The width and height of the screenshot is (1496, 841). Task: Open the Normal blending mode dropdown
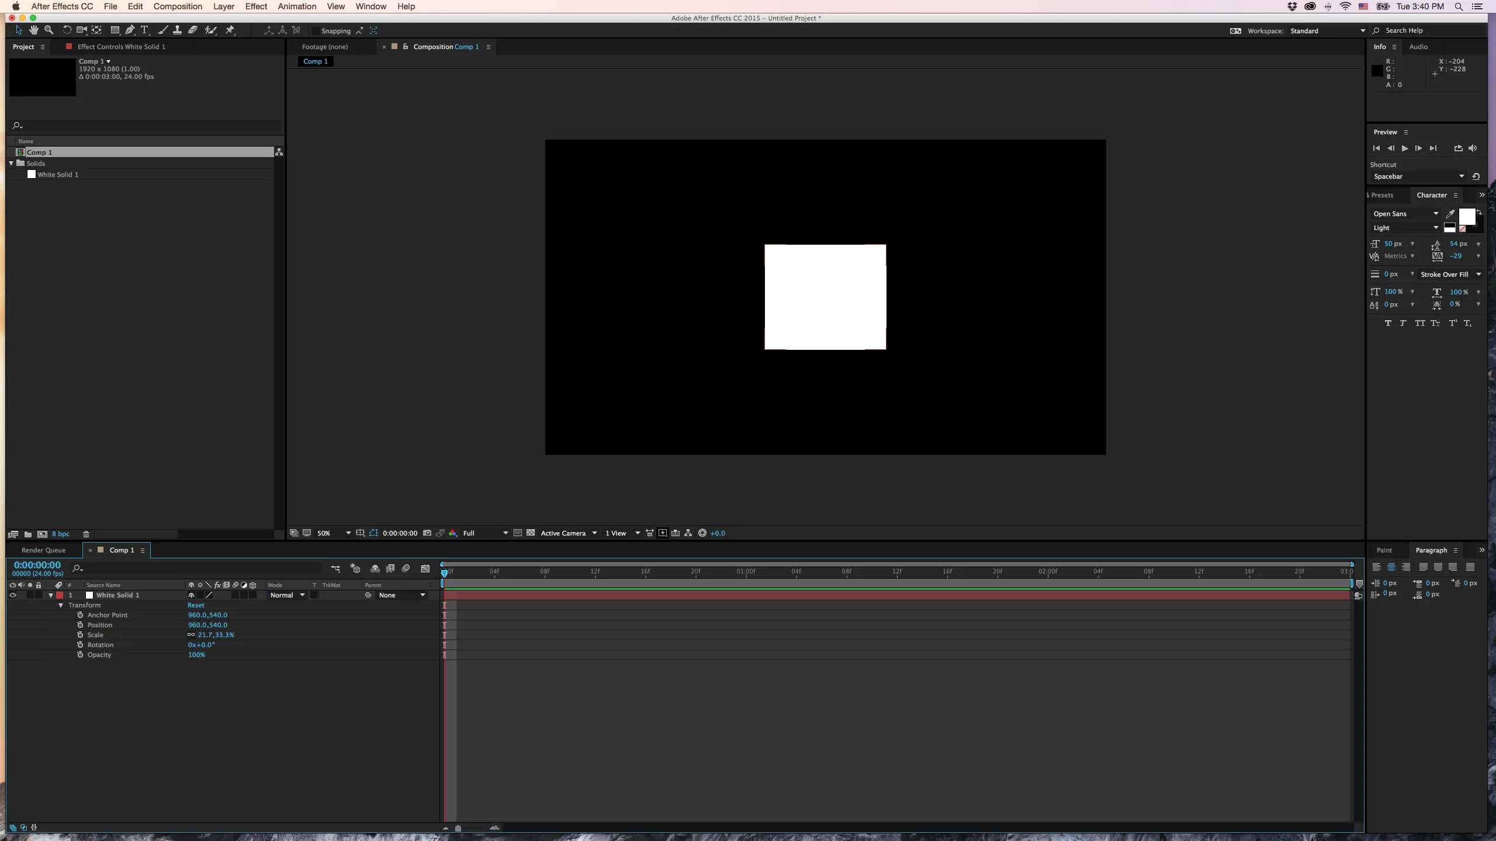click(x=287, y=595)
